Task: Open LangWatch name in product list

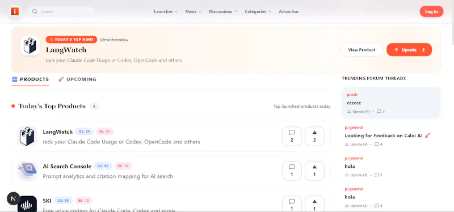Action: (58, 132)
